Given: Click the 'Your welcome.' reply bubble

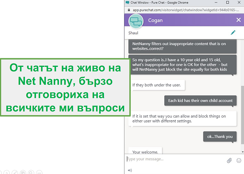Looking at the screenshot, I should tap(145, 151).
